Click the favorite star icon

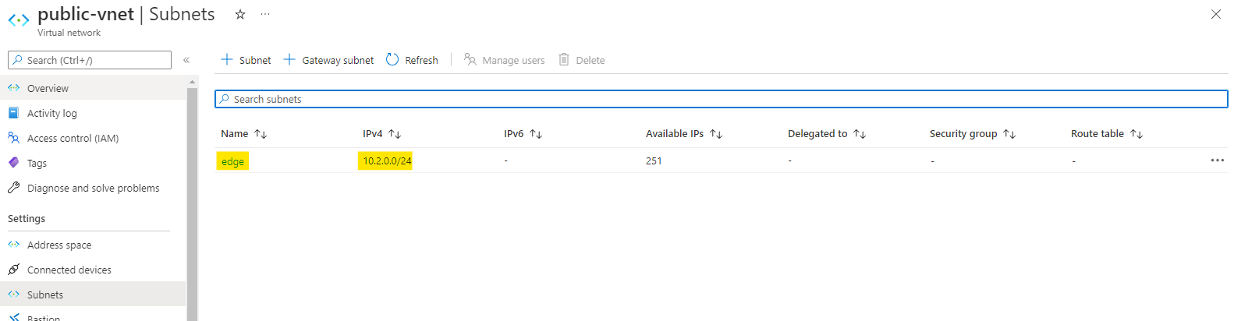point(240,14)
